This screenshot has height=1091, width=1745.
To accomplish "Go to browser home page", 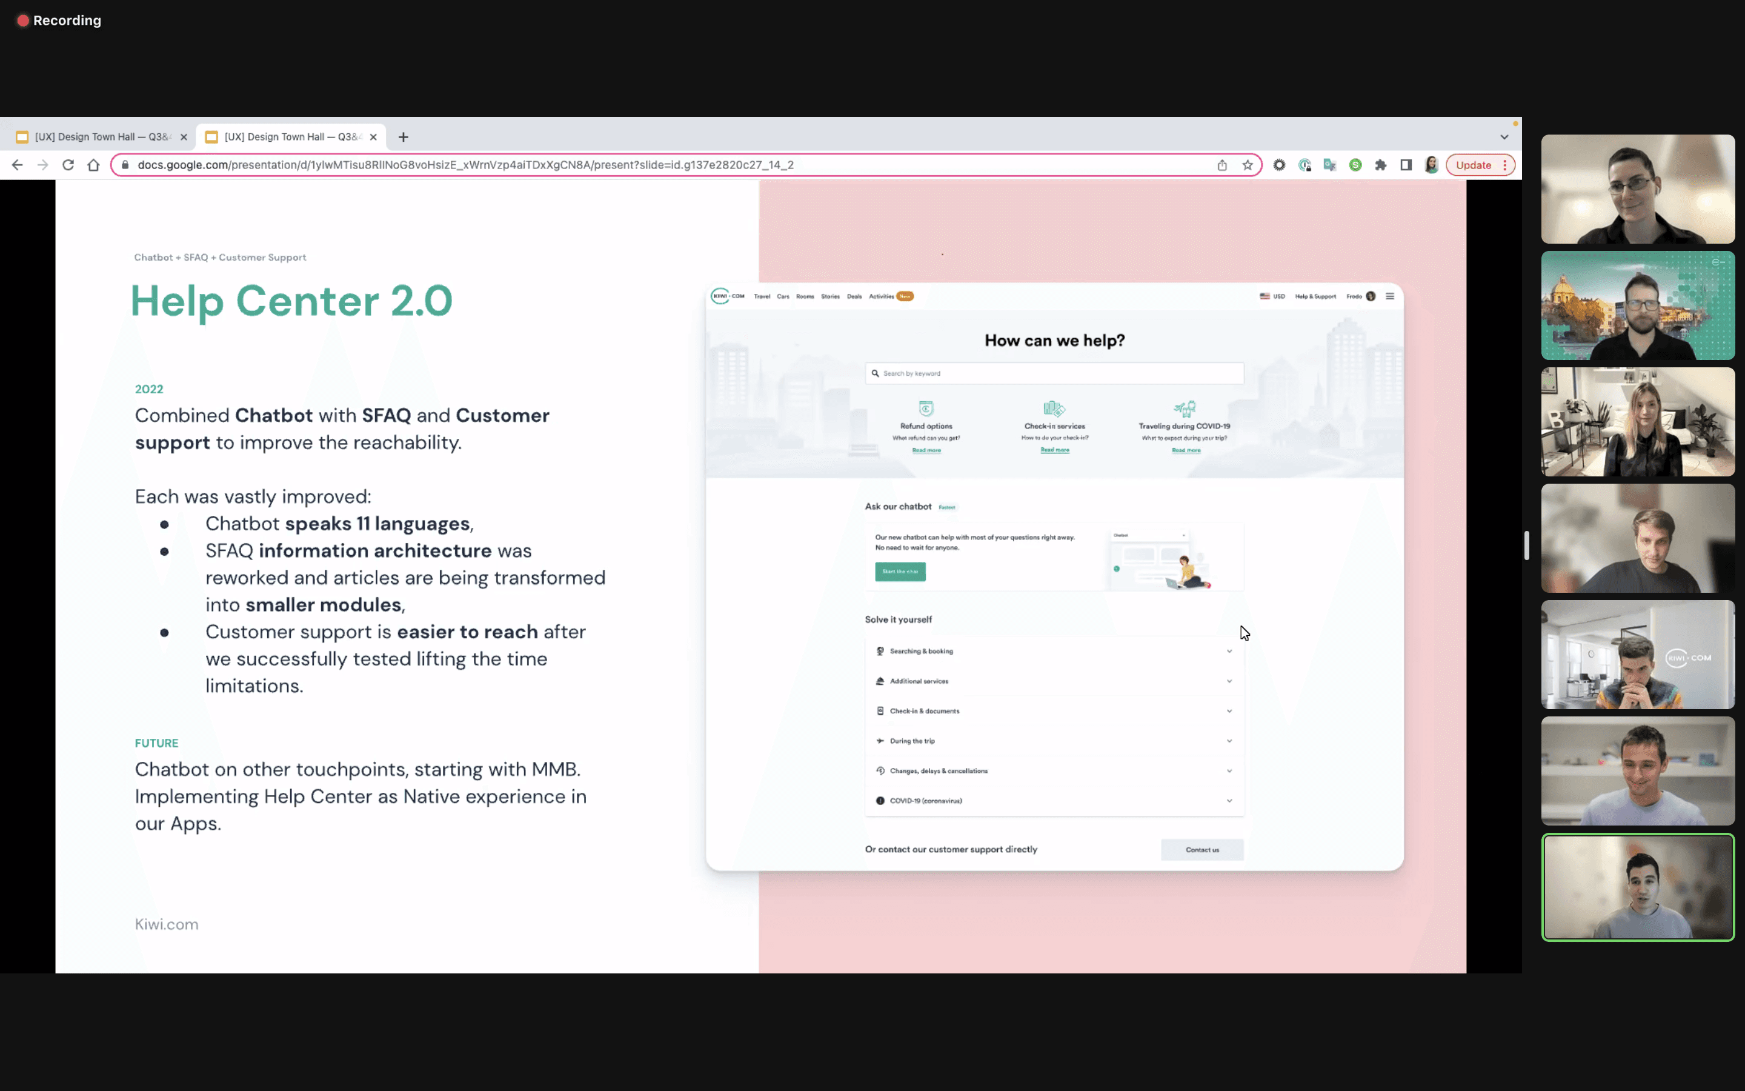I will point(93,165).
